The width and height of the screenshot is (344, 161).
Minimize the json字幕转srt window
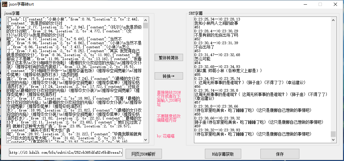point(306,4)
